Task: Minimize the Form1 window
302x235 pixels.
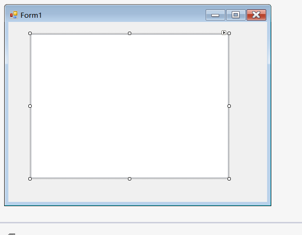Action: click(x=215, y=15)
